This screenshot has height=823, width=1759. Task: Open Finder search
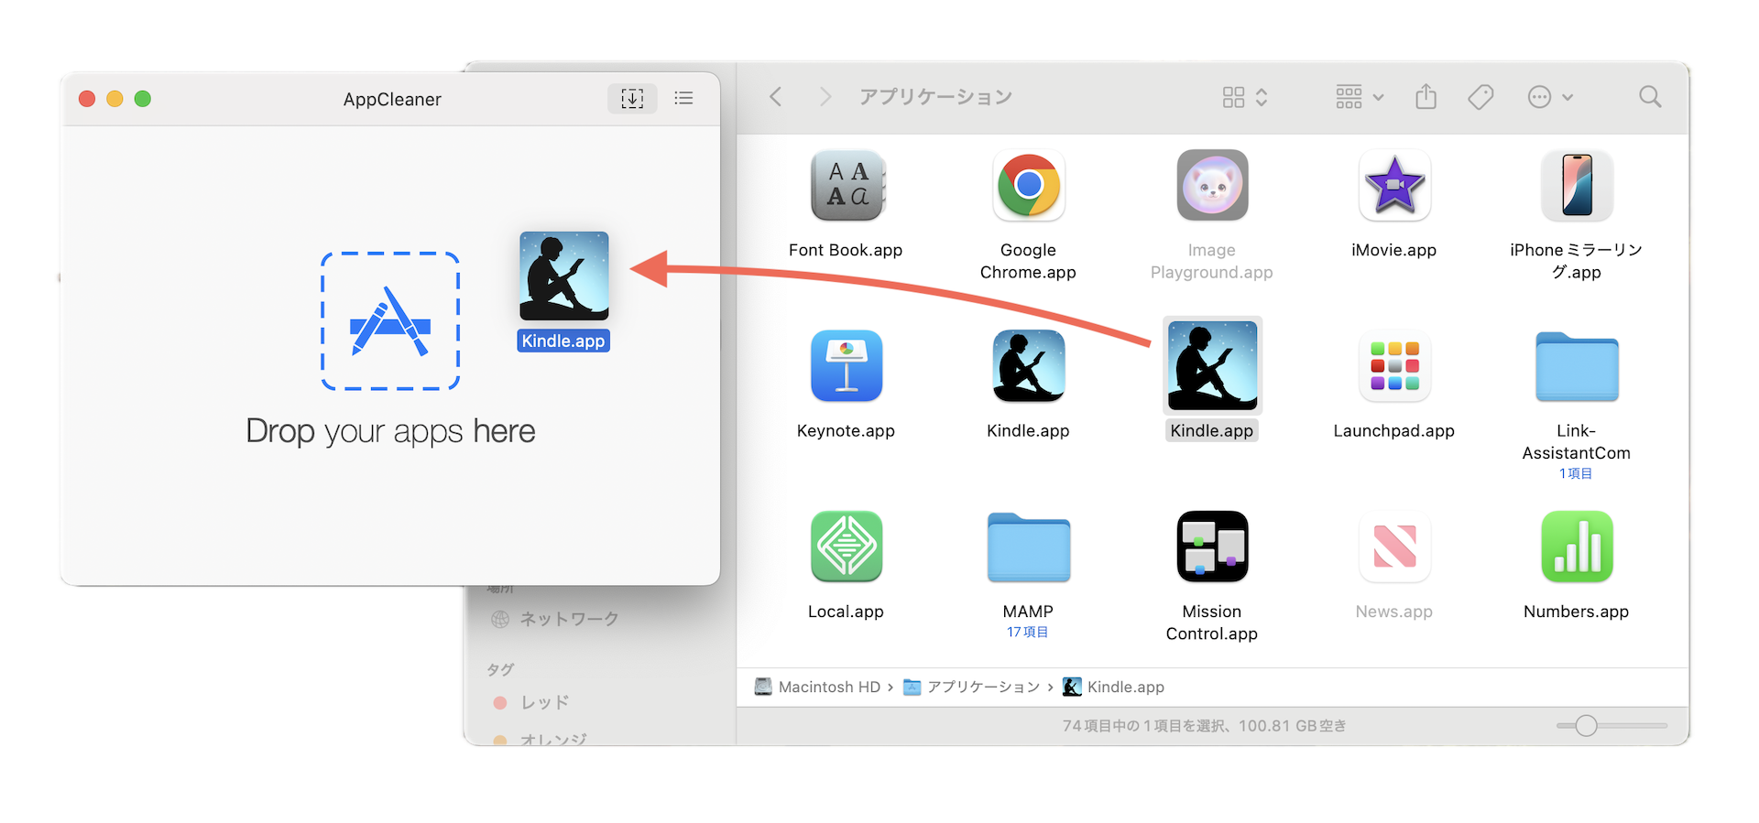(1650, 97)
